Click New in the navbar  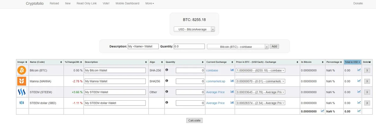coord(68,4)
